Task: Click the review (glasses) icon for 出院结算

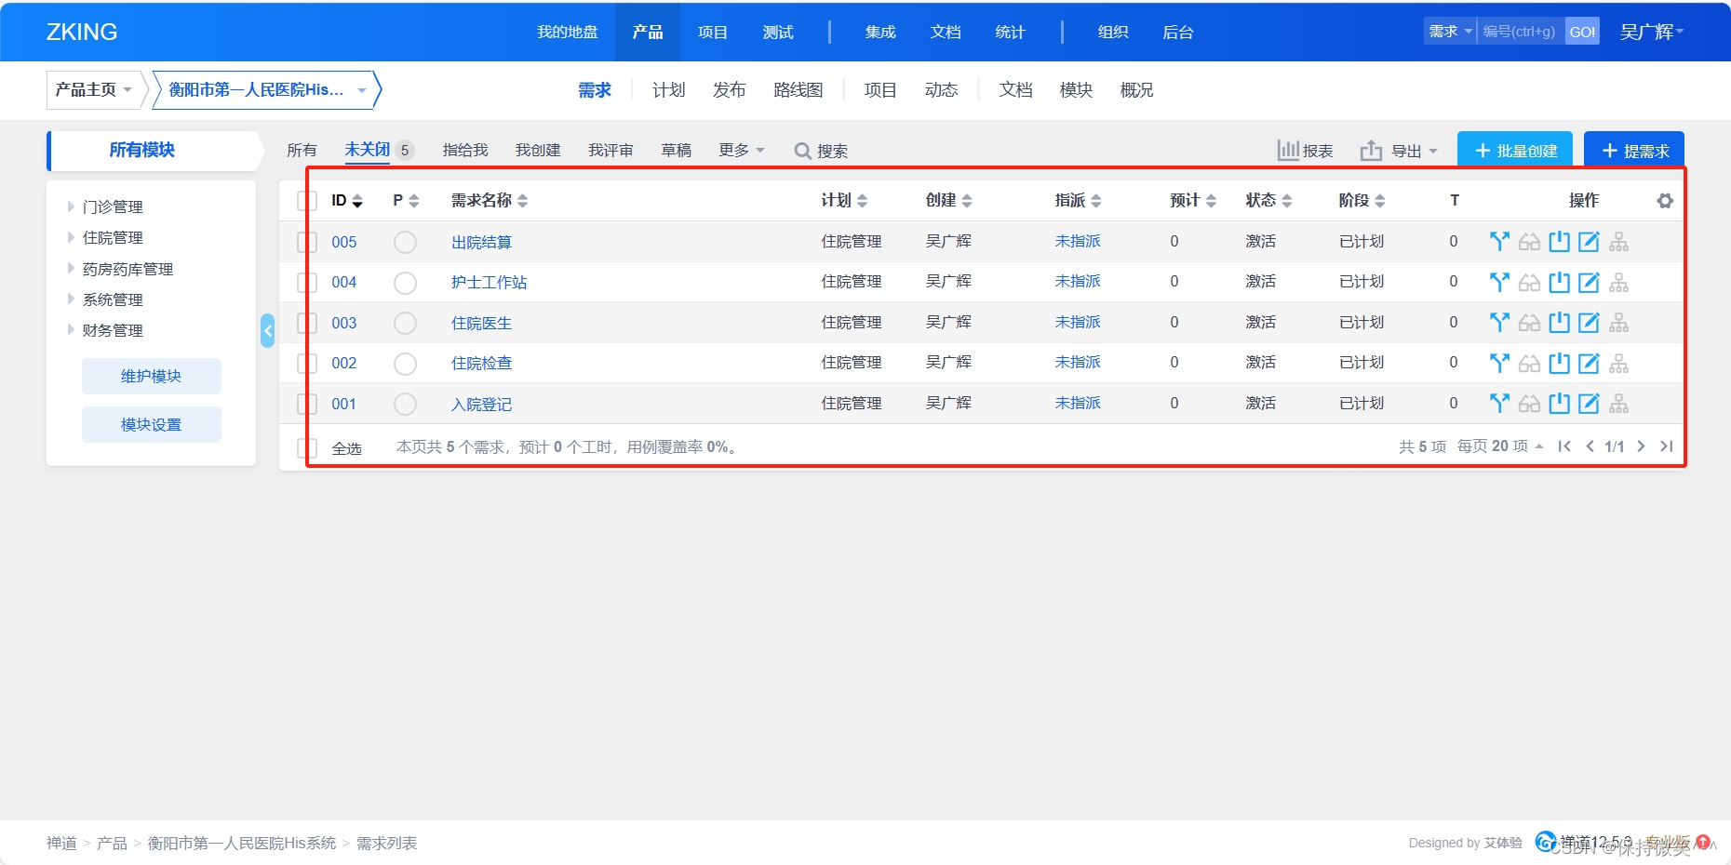Action: click(1529, 242)
